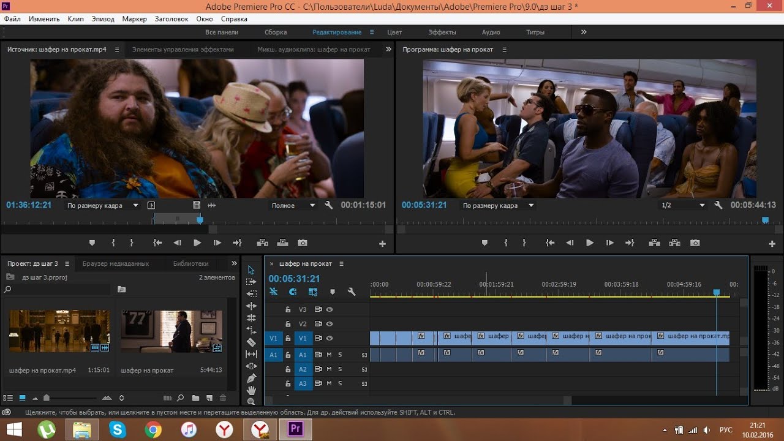Viewport: 784px width, 441px height.
Task: Choose the Ripple Edit tool
Action: pos(251,306)
